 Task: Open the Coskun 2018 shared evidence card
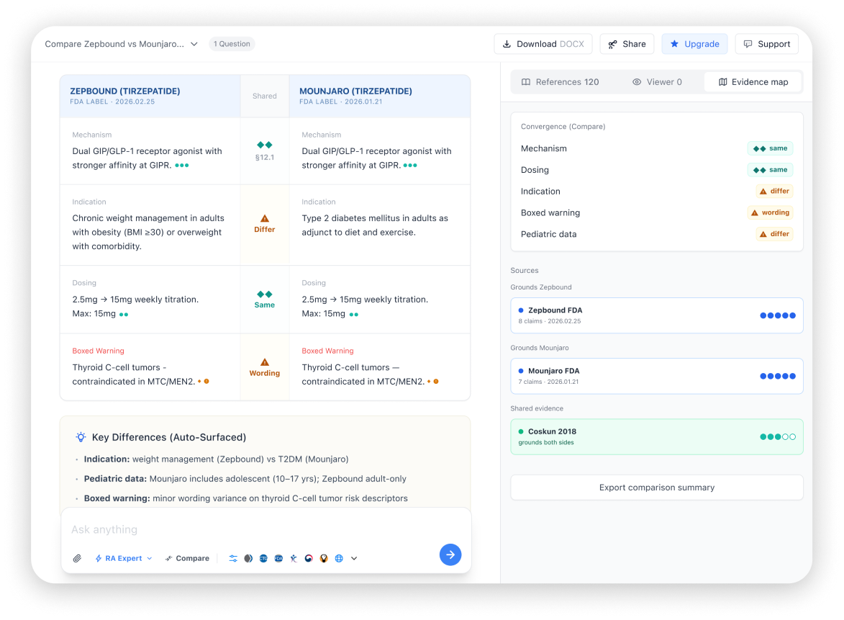657,437
